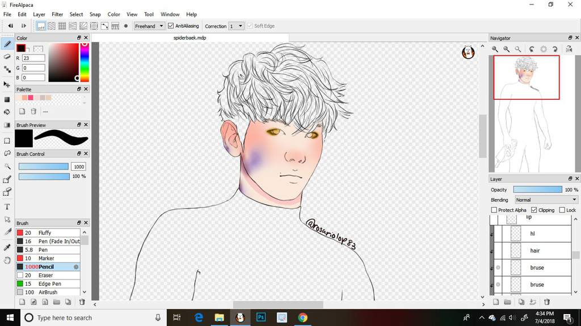
Task: Rotate canvas right in Navigator
Action: pos(555,49)
